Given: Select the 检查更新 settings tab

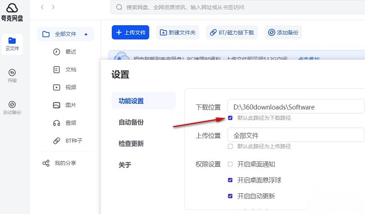Looking at the screenshot, I should point(131,143).
